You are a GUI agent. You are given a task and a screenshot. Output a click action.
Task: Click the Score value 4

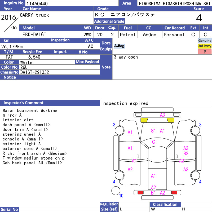point(199,18)
